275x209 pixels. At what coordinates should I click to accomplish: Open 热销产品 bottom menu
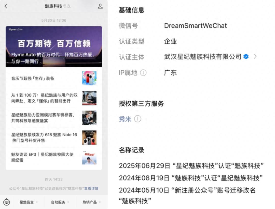[91, 202]
